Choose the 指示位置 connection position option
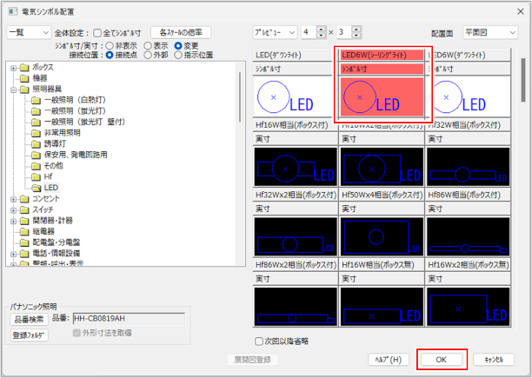532x378 pixels. pyautogui.click(x=178, y=54)
